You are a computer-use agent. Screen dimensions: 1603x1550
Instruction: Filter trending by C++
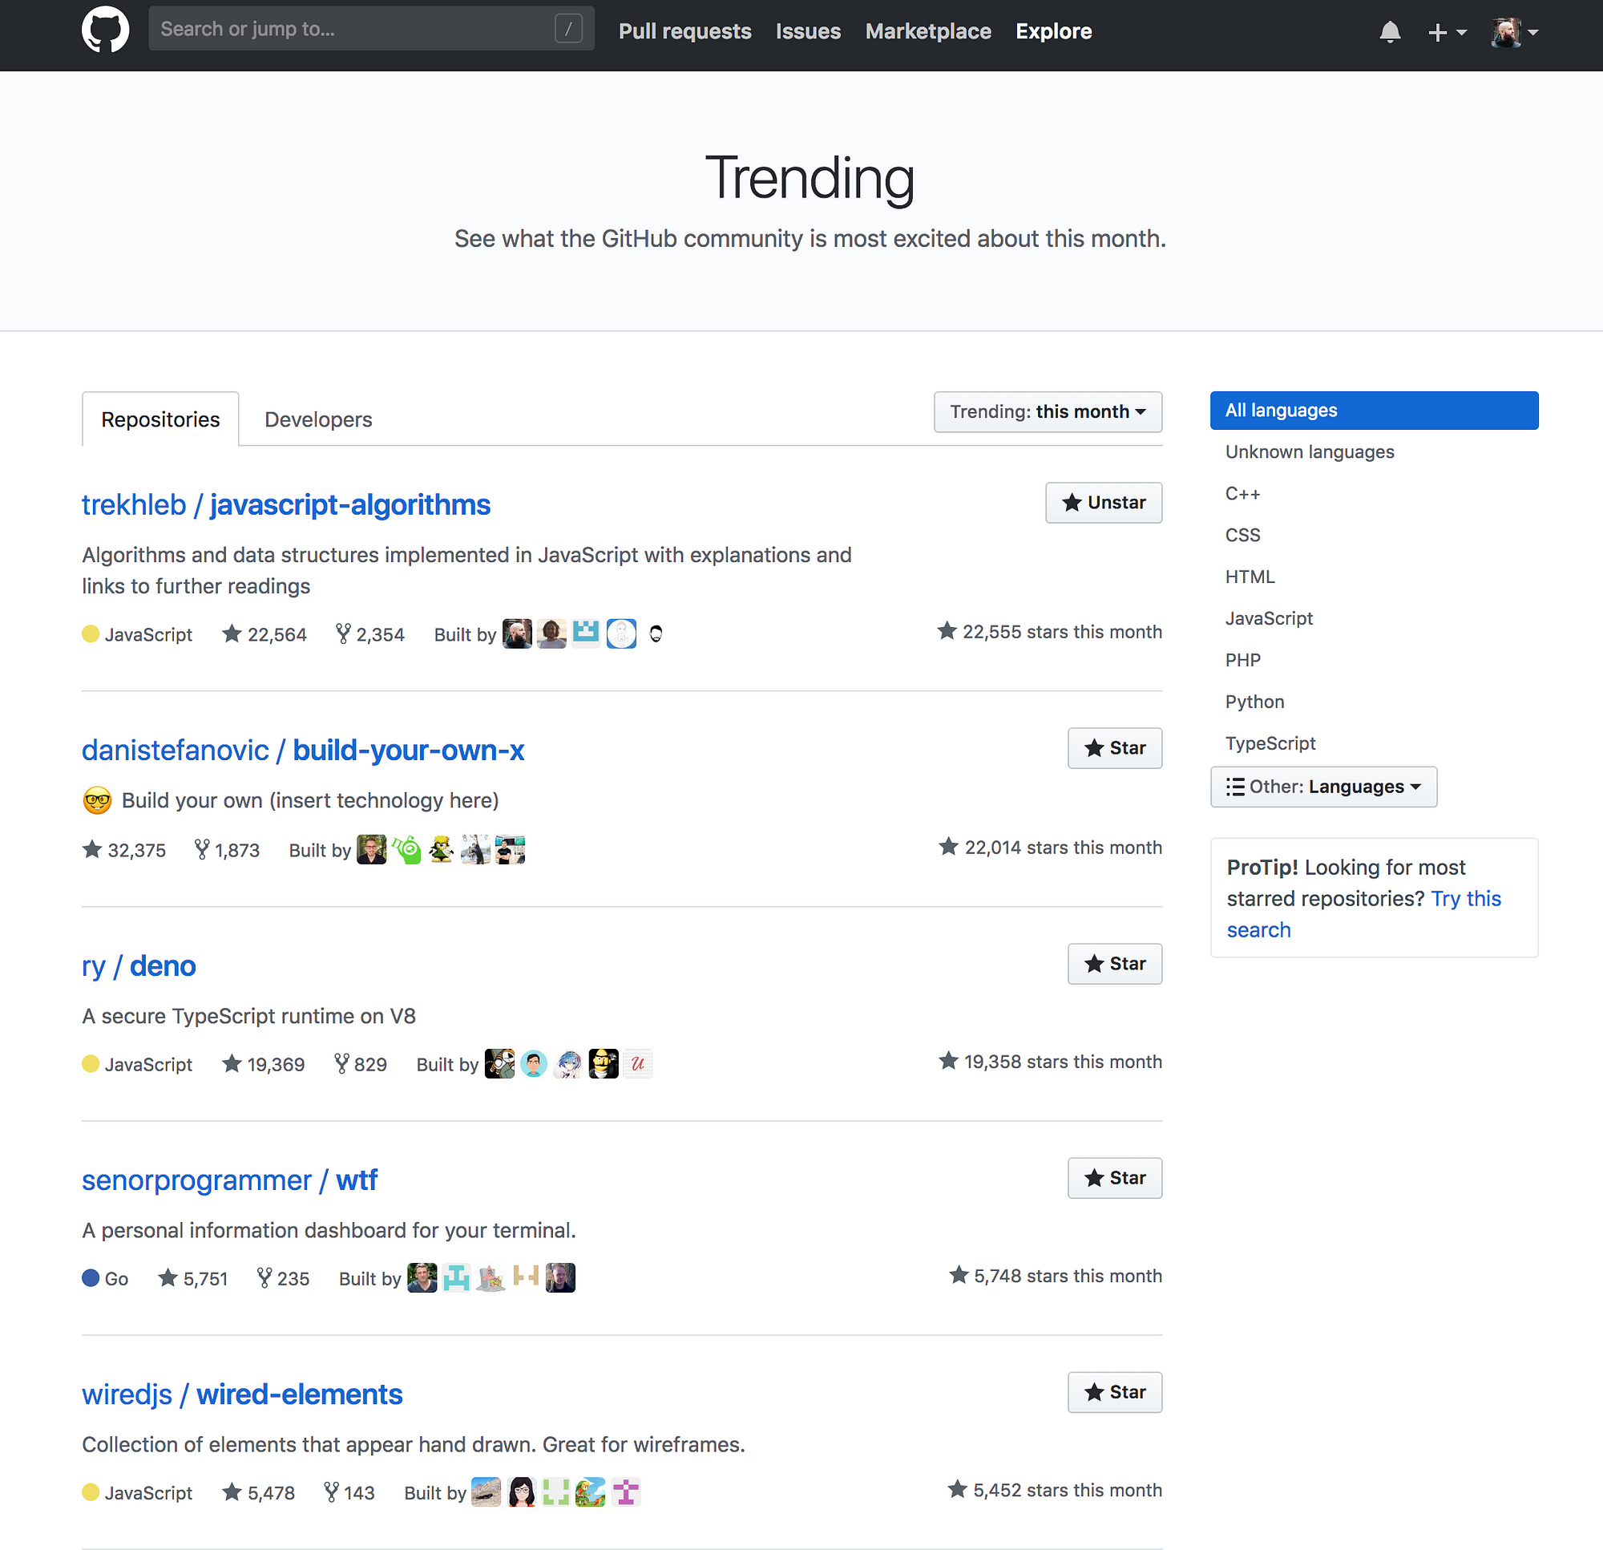(1242, 493)
